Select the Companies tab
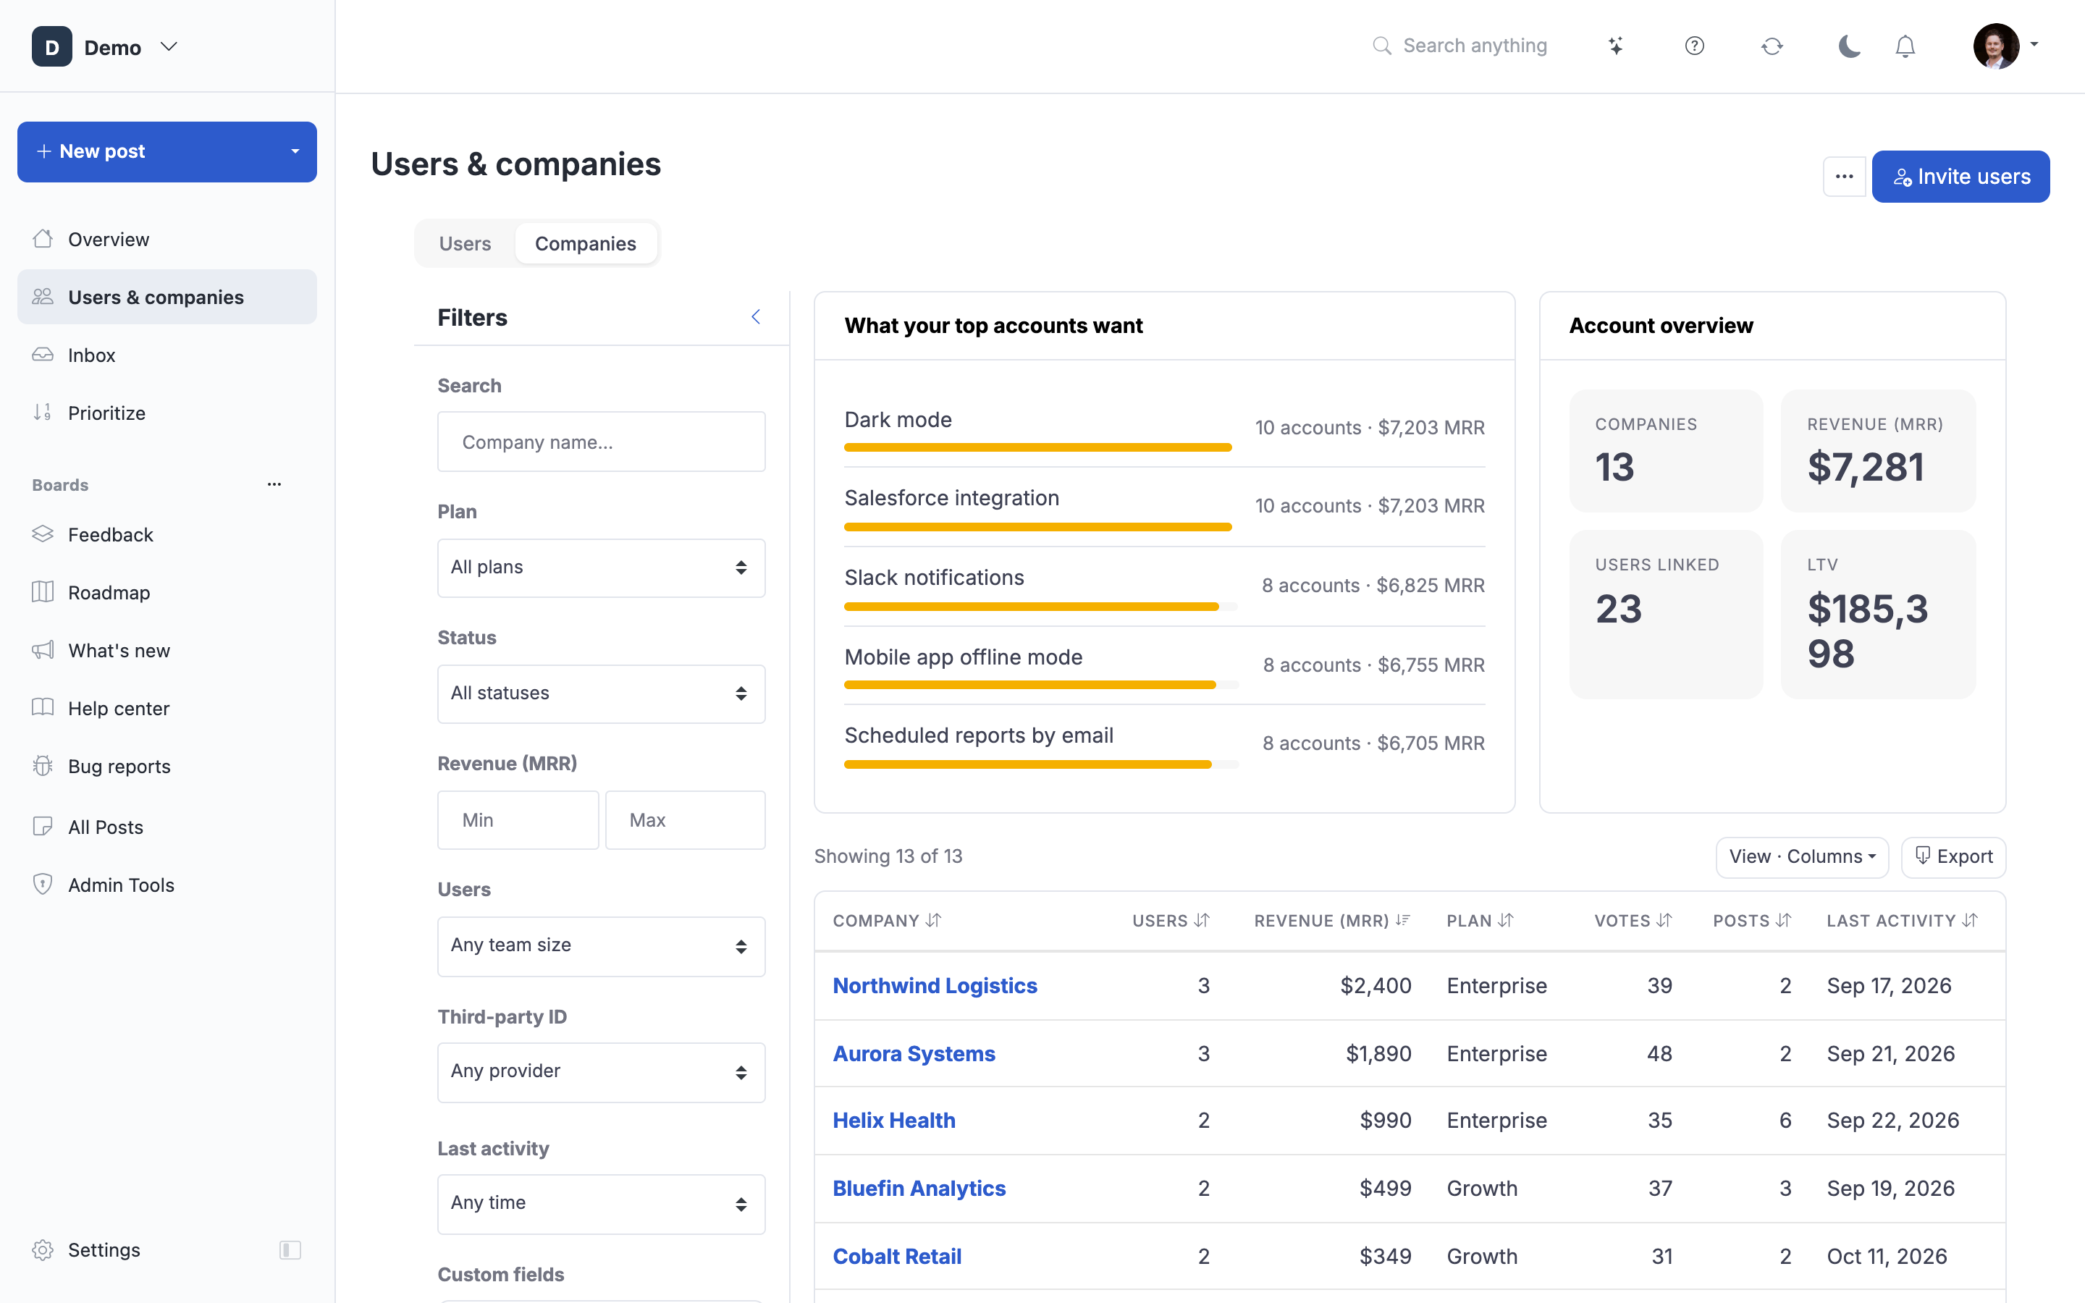Image resolution: width=2085 pixels, height=1303 pixels. (586, 244)
